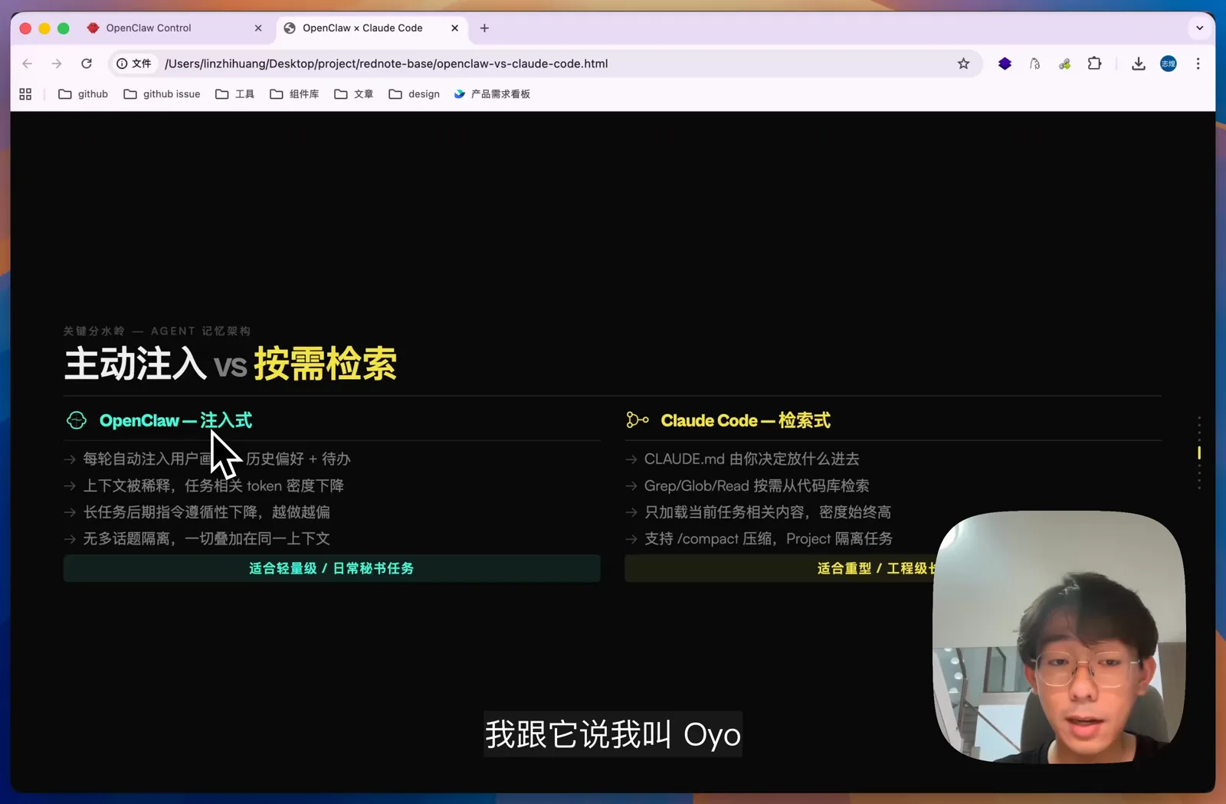The width and height of the screenshot is (1226, 804).
Task: Click the line 支持 /compact 压缩，Project 隔离任务
Action: (x=768, y=538)
